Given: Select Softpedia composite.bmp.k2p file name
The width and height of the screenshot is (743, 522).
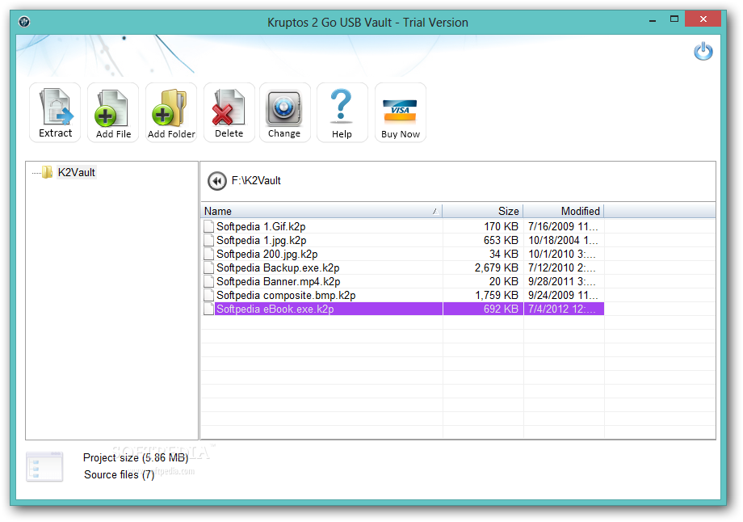Looking at the screenshot, I should point(286,296).
